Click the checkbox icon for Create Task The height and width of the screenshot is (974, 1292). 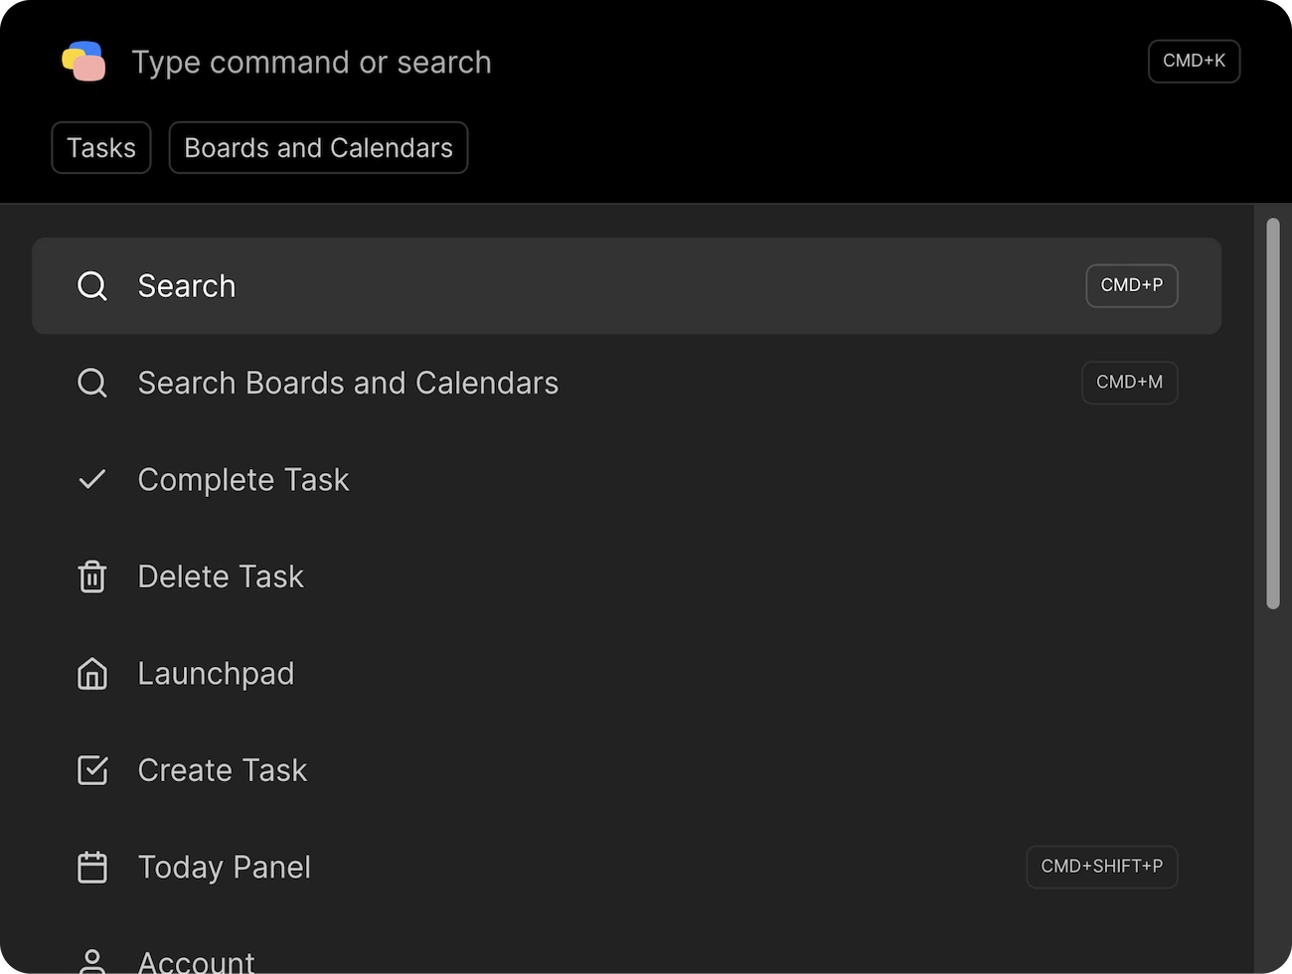click(92, 770)
